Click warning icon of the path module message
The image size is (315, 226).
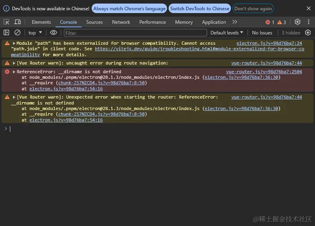point(7,43)
